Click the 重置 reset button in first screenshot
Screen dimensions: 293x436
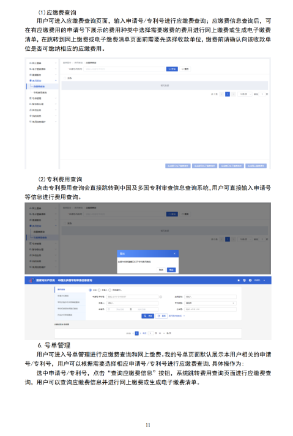pos(185,69)
